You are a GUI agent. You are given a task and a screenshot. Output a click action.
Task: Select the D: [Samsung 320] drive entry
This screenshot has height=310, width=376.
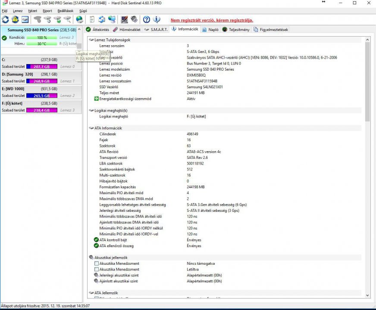point(41,77)
